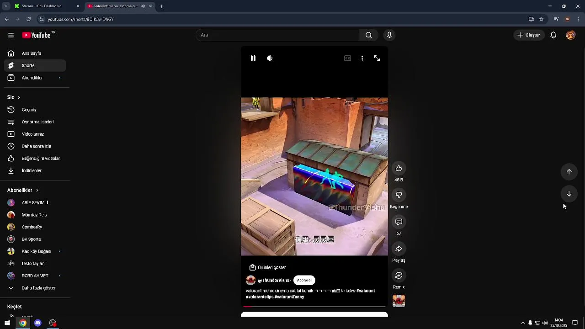Open YouTube notifications bell
585x329 pixels.
coord(553,35)
